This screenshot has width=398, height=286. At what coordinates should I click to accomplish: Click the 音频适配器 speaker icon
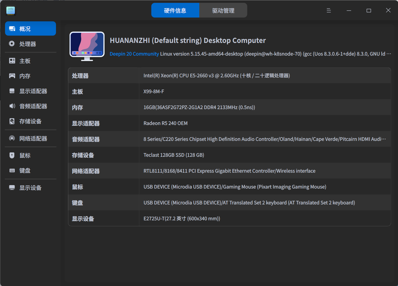tap(12, 106)
